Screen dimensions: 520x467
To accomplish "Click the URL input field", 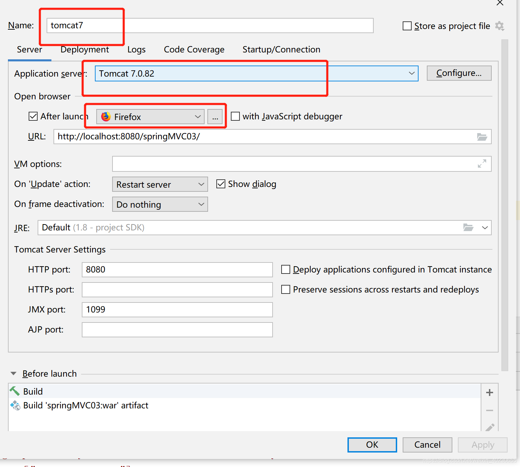I will tap(272, 137).
